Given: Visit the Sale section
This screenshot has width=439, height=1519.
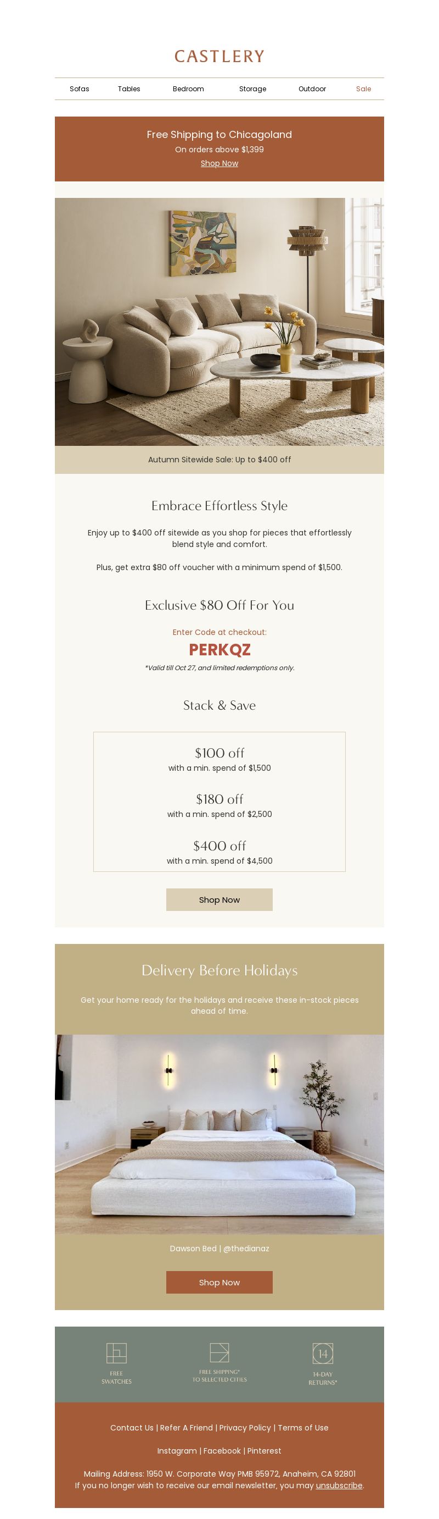Looking at the screenshot, I should [364, 89].
